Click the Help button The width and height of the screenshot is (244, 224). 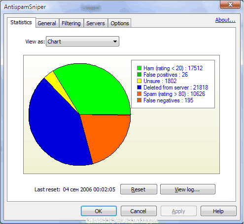(218, 211)
